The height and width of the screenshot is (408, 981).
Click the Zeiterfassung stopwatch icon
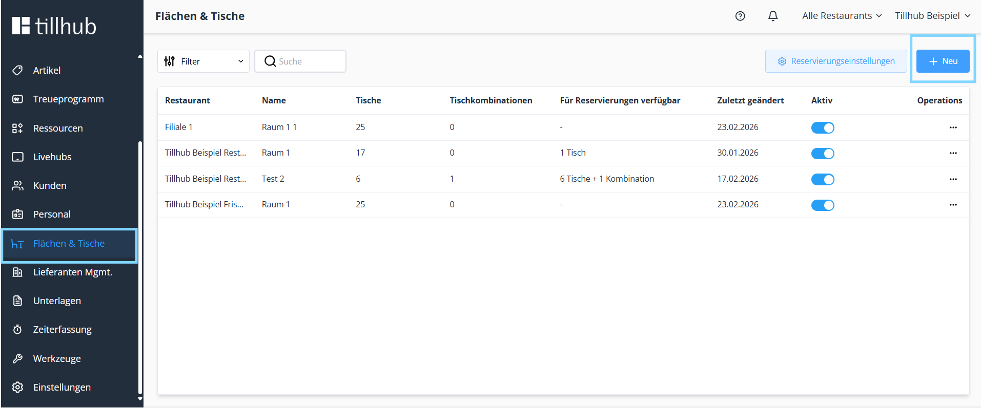(17, 329)
